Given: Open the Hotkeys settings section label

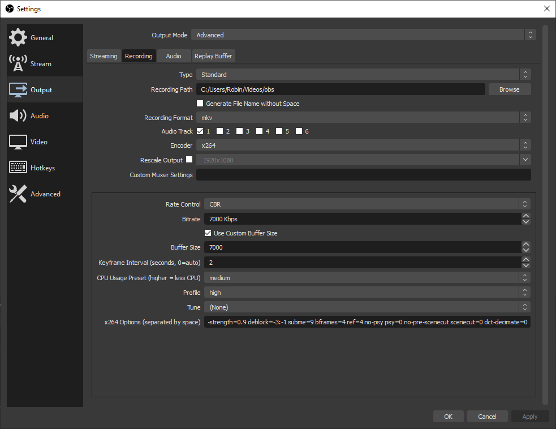Looking at the screenshot, I should (42, 168).
